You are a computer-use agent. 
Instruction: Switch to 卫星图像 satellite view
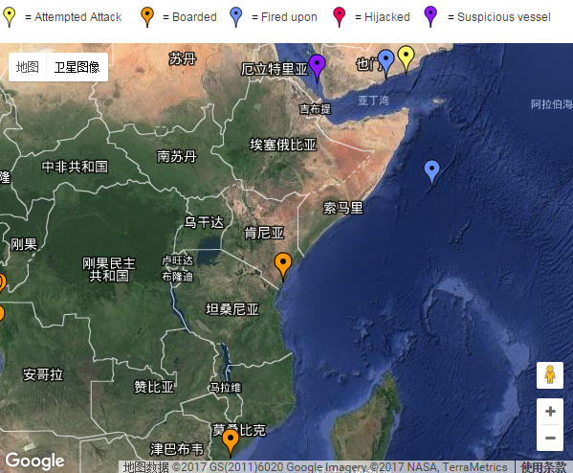click(77, 67)
